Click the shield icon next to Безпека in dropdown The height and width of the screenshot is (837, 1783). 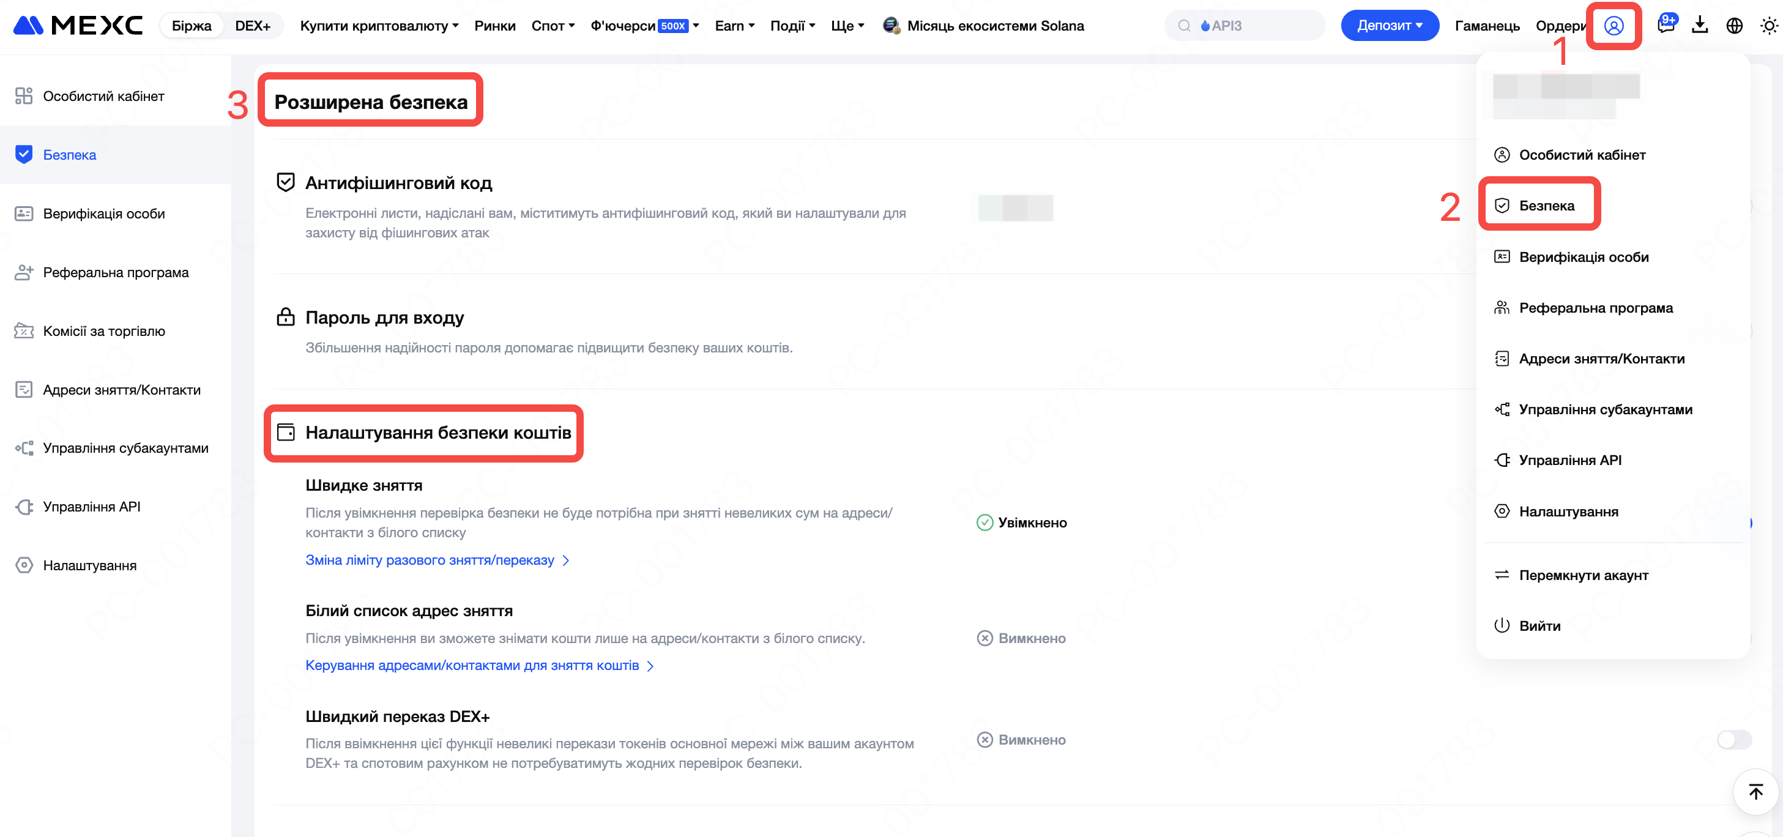point(1502,206)
